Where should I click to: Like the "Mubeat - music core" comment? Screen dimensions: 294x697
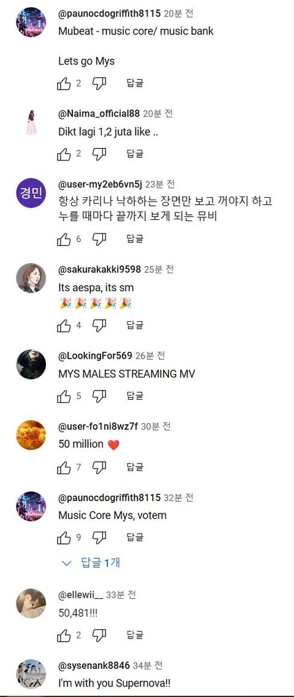coord(64,83)
